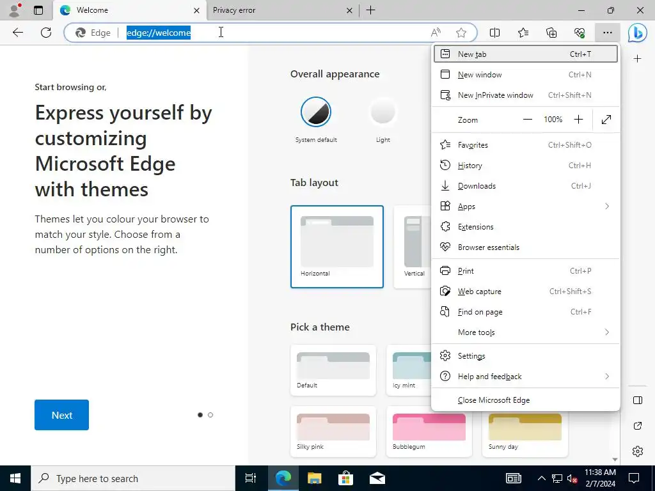Open sidebar settings gear icon
Viewport: 655px width, 491px height.
click(x=638, y=451)
